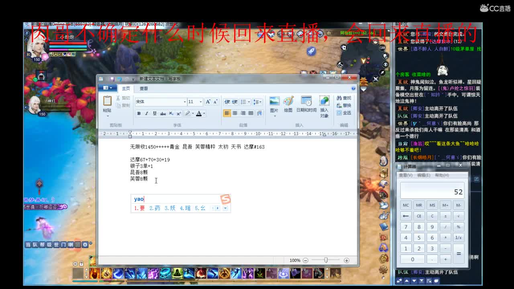Viewport: 514px width, 289px height.
Task: Expand the picture (图片) dropdown arrow
Action: coord(274,116)
